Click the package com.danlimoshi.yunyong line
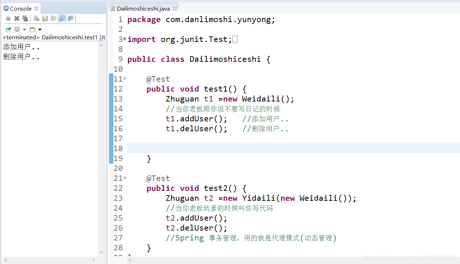Image resolution: width=460 pixels, height=264 pixels. [201, 19]
